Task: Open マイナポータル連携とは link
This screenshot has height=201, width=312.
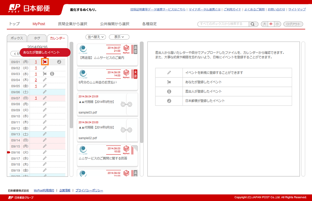Action: [205, 9]
